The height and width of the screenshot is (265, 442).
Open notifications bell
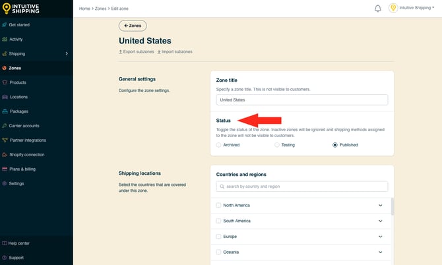378,9
